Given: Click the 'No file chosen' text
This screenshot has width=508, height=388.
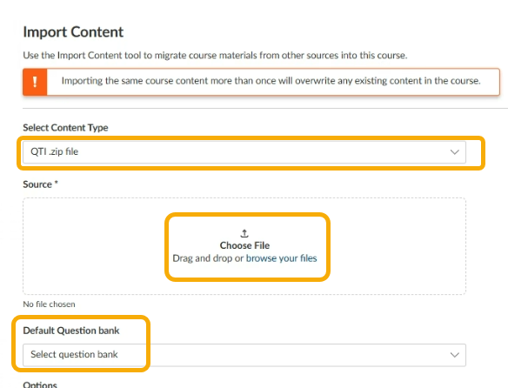Looking at the screenshot, I should point(49,304).
